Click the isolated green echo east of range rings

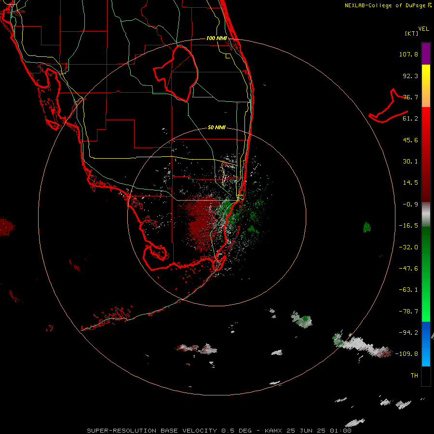(x=367, y=227)
